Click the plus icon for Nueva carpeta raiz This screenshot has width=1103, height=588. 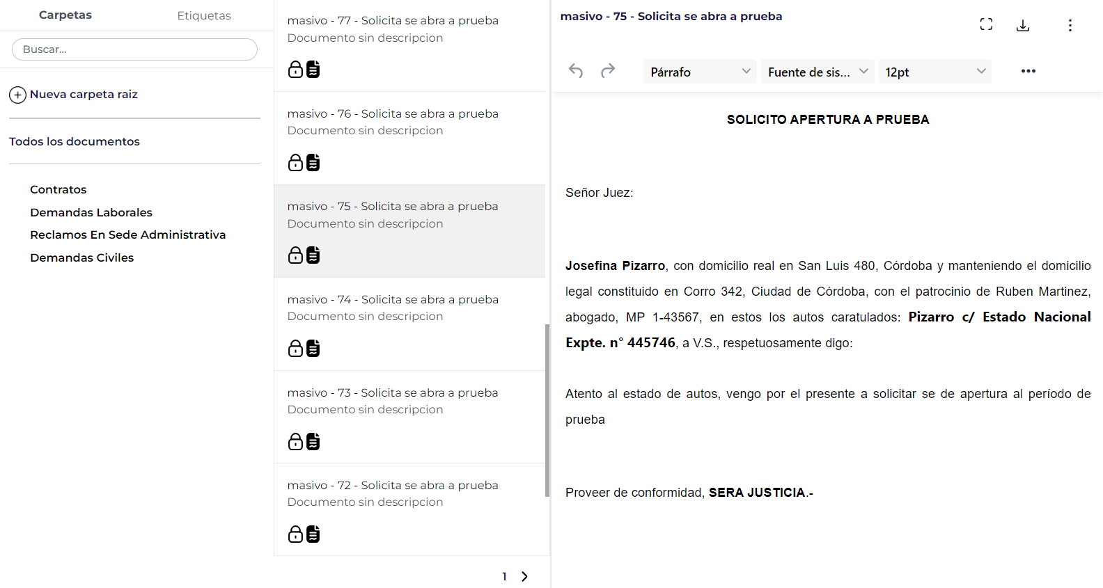pos(17,95)
